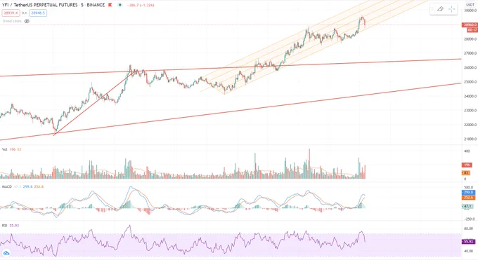This screenshot has height=260, width=478.
Task: Click the green market status dot
Action: pyautogui.click(x=119, y=5)
